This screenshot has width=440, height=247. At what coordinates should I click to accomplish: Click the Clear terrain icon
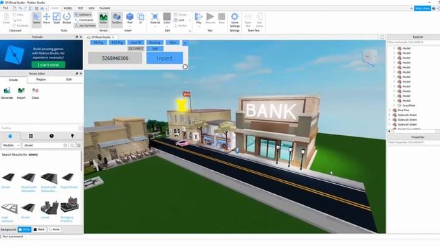[x=35, y=91]
